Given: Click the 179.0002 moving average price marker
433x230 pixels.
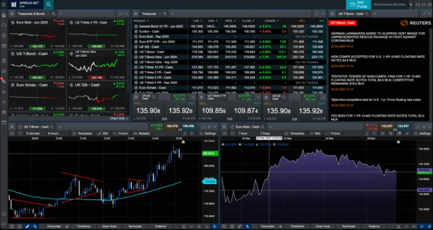Looking at the screenshot, I should 210,182.
